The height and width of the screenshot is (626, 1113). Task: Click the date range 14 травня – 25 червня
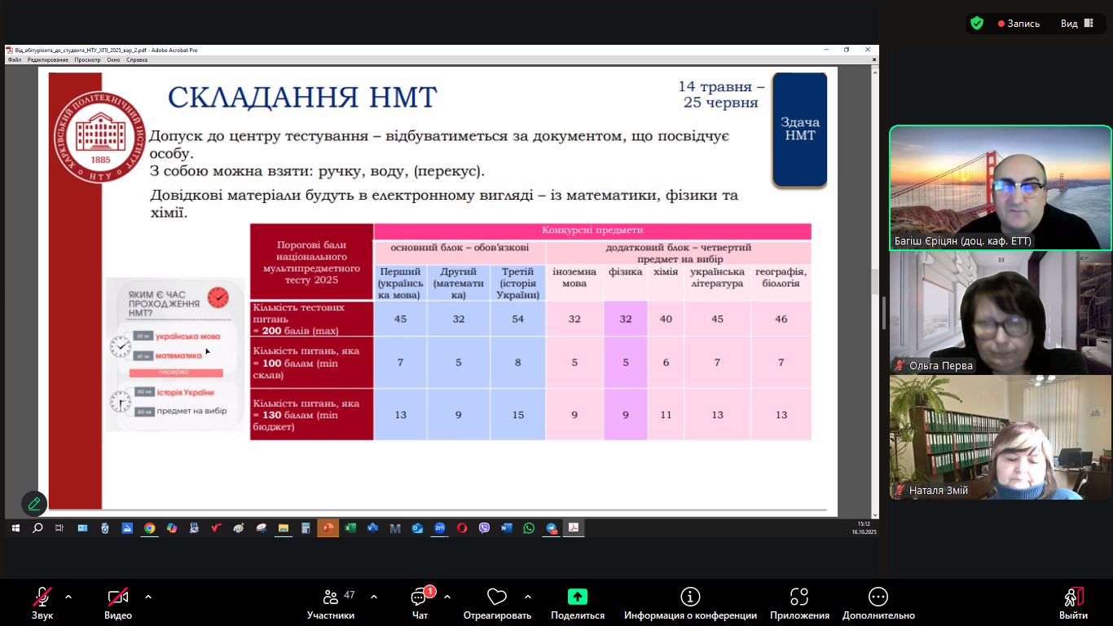(722, 95)
